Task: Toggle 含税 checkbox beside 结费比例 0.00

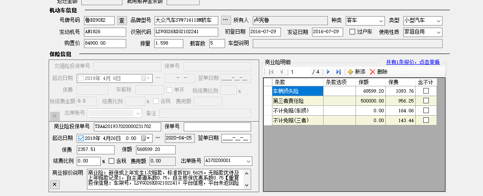Action: coord(112,161)
